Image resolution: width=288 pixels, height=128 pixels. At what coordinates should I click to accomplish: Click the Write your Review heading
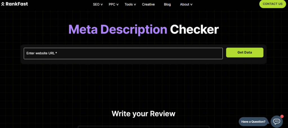coord(143,114)
